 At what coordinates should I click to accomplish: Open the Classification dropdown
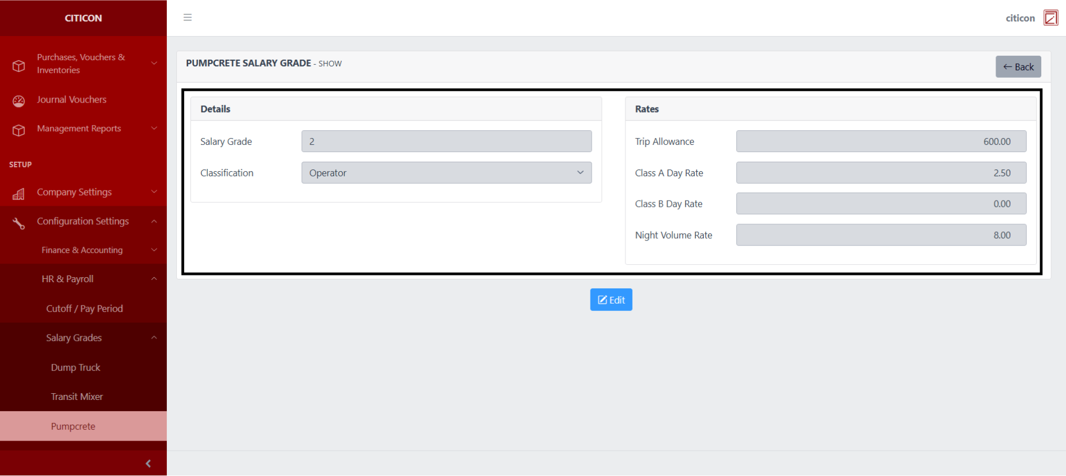pos(446,173)
